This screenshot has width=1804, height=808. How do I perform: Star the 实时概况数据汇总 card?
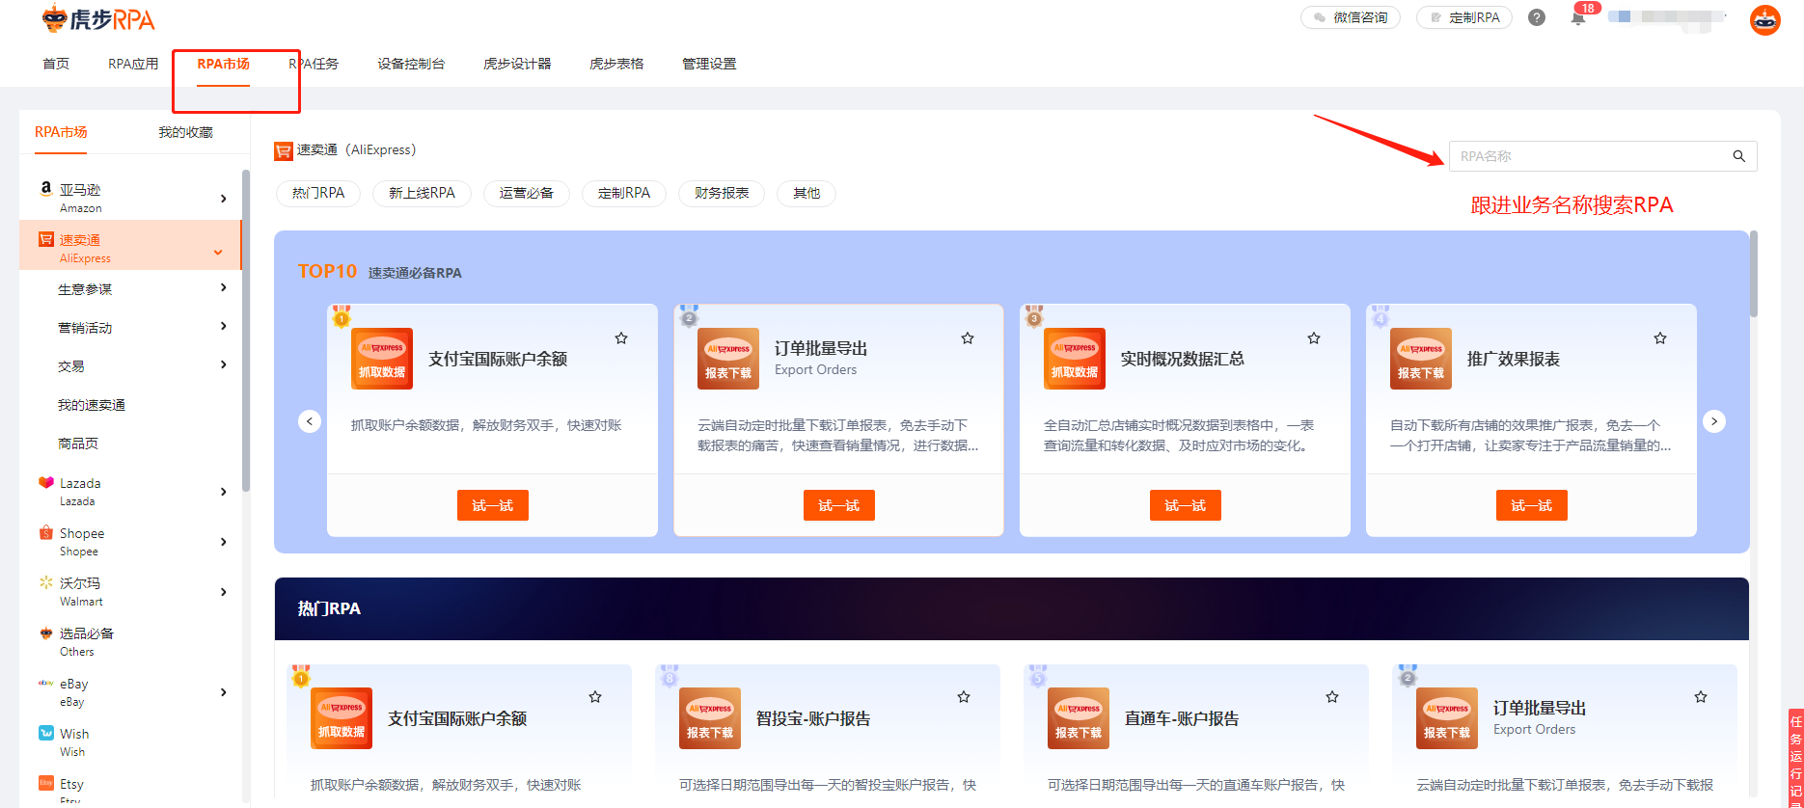(x=1314, y=338)
